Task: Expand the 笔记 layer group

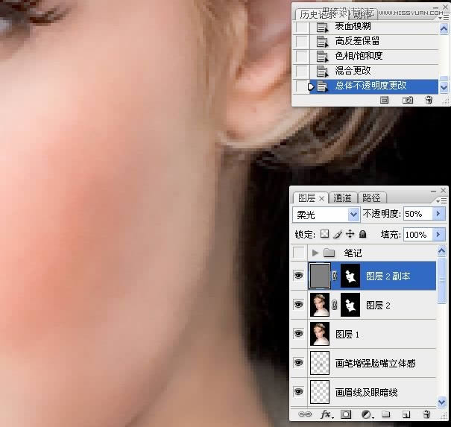Action: pyautogui.click(x=315, y=253)
